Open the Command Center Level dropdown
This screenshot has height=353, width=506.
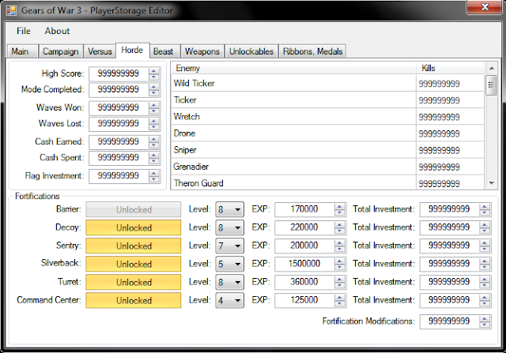coord(230,300)
